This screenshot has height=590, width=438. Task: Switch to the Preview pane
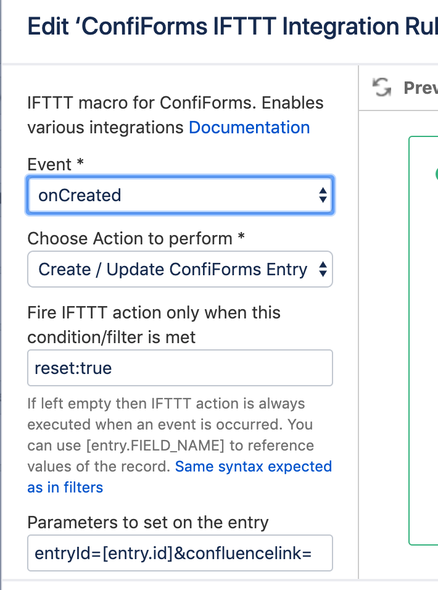pos(420,88)
